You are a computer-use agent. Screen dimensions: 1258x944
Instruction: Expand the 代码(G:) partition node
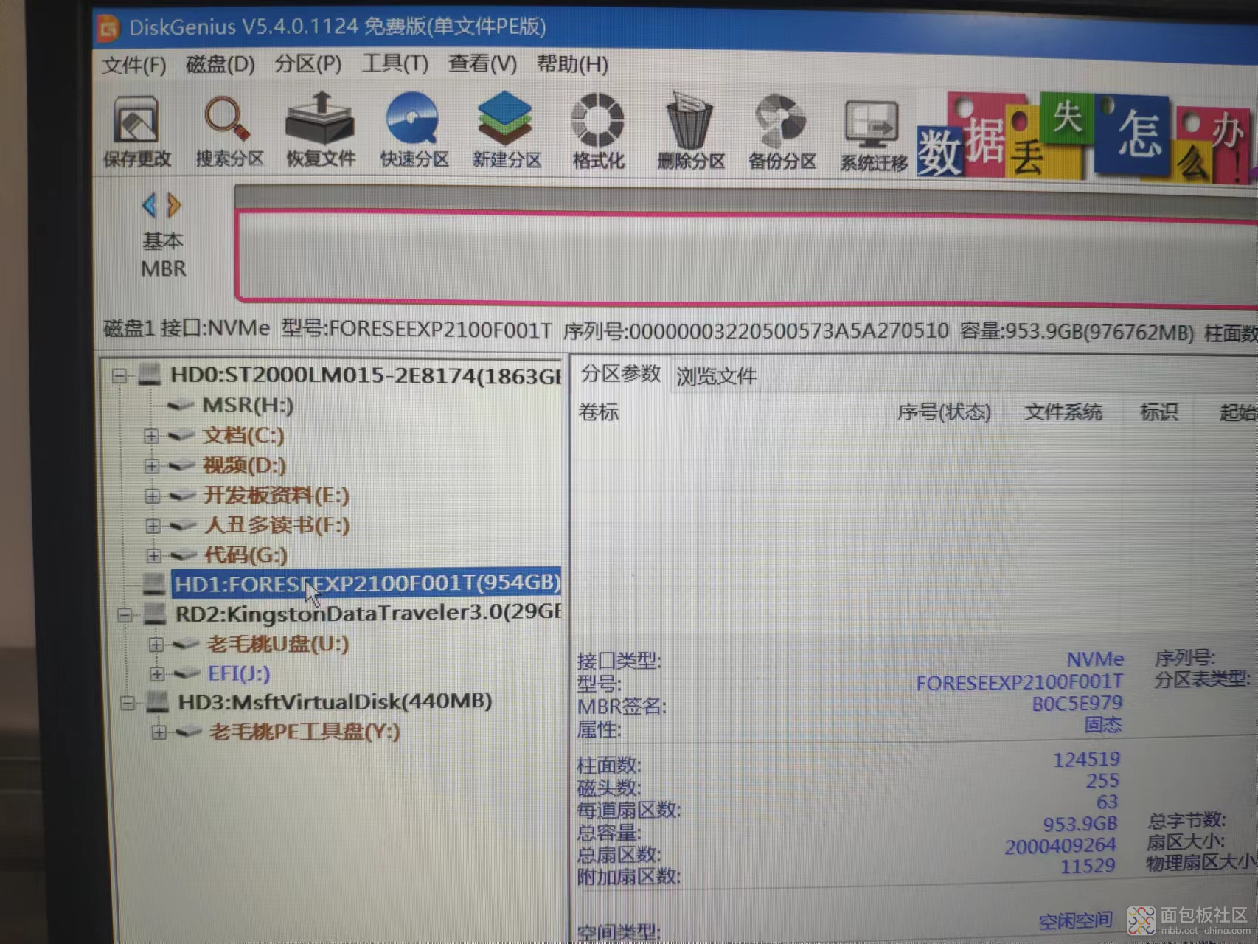pos(153,555)
